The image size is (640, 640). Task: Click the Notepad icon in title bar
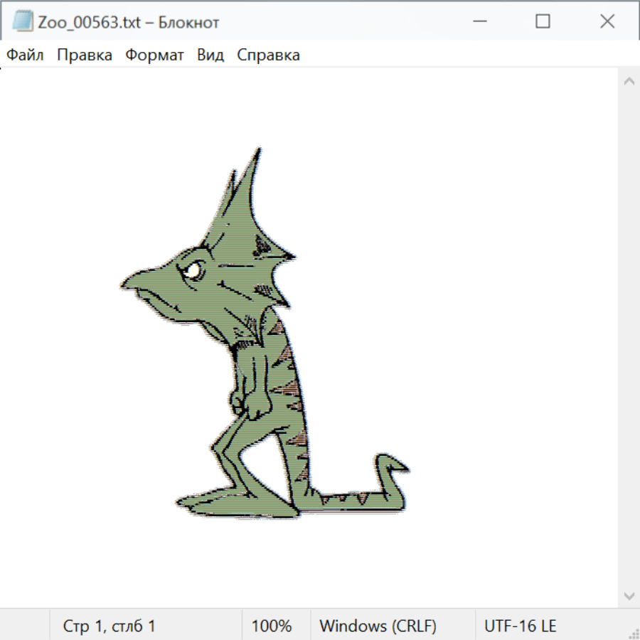pyautogui.click(x=23, y=22)
